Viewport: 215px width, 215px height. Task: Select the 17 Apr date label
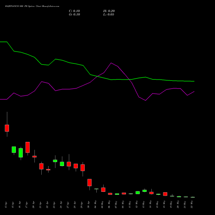[27, 205]
